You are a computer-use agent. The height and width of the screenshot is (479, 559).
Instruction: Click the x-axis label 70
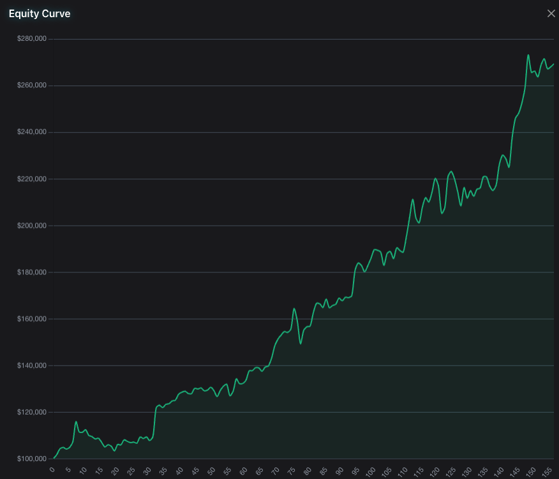coord(275,471)
